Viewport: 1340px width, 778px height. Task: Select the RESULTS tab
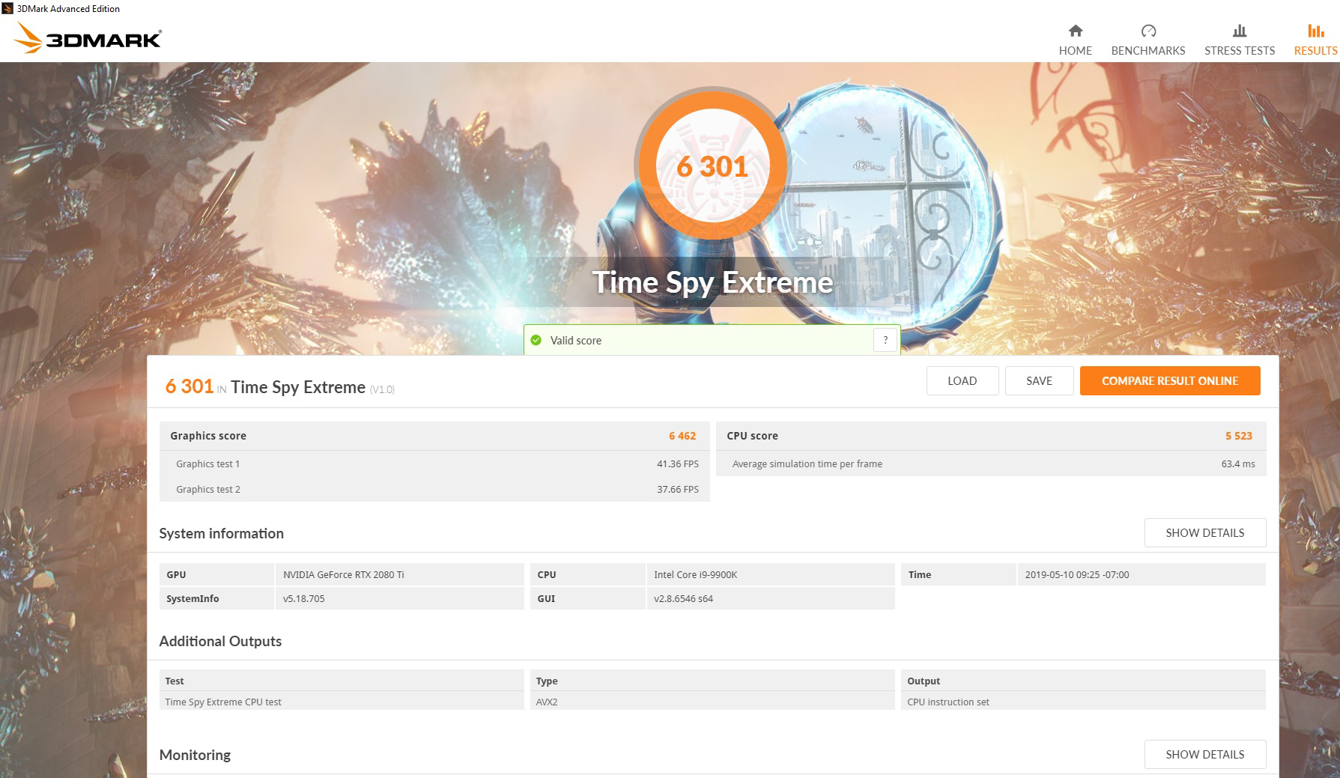[x=1315, y=40]
